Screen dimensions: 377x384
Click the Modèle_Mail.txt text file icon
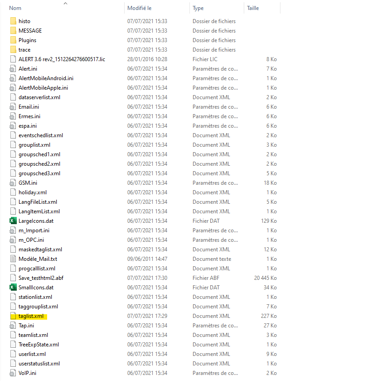pyautogui.click(x=13, y=259)
